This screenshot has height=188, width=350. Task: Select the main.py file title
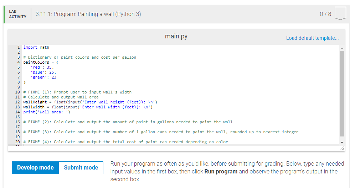[x=176, y=36]
